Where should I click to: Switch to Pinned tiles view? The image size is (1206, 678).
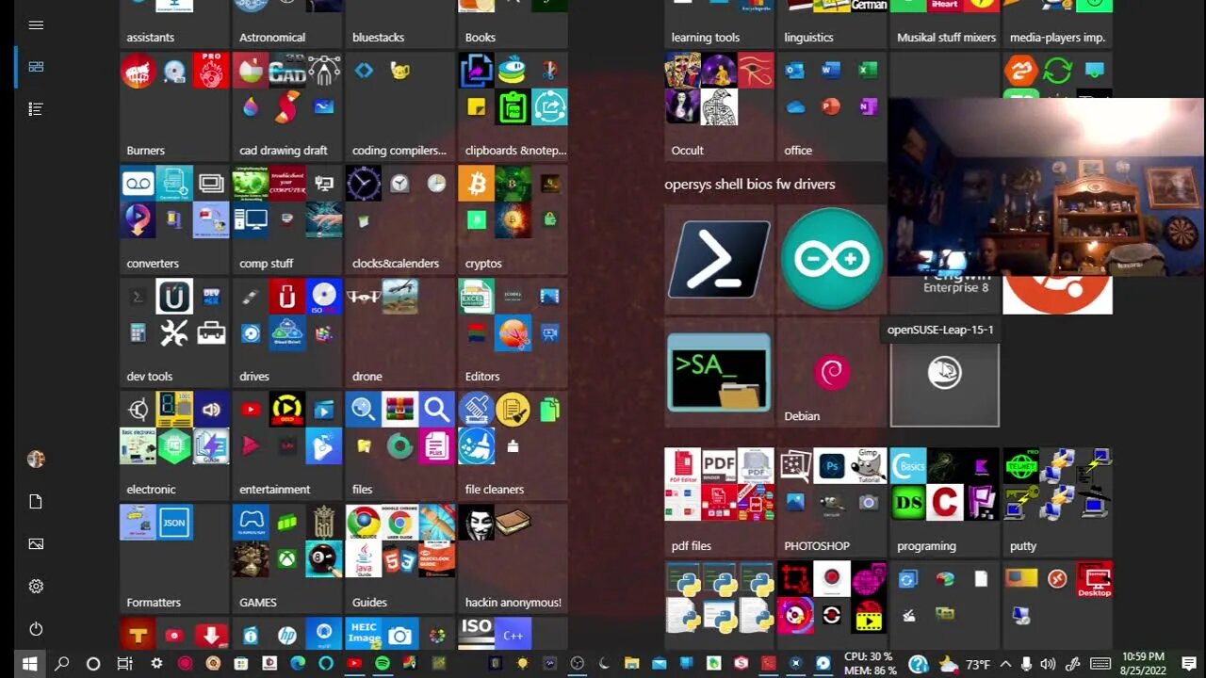(x=36, y=67)
